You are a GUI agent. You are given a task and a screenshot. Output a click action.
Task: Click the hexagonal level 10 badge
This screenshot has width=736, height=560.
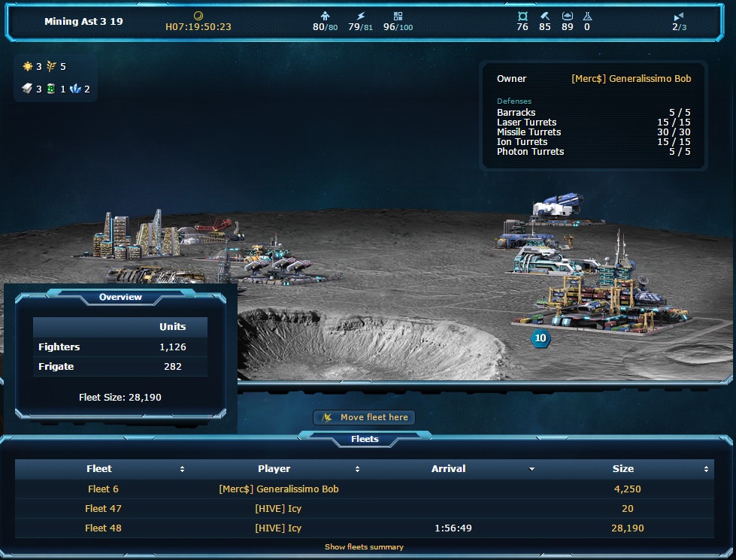541,338
